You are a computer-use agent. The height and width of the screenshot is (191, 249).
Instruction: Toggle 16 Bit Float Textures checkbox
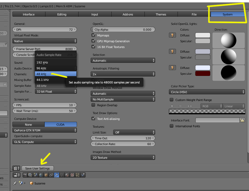click(x=94, y=47)
